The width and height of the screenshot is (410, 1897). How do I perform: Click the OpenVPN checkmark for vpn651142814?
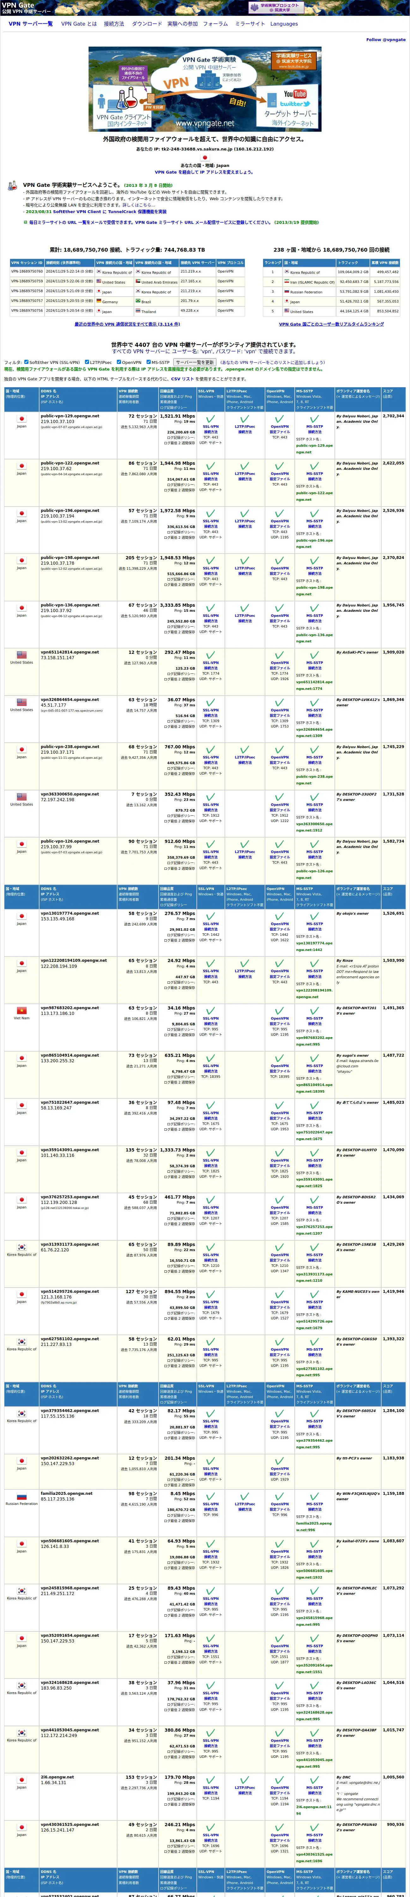tap(280, 655)
